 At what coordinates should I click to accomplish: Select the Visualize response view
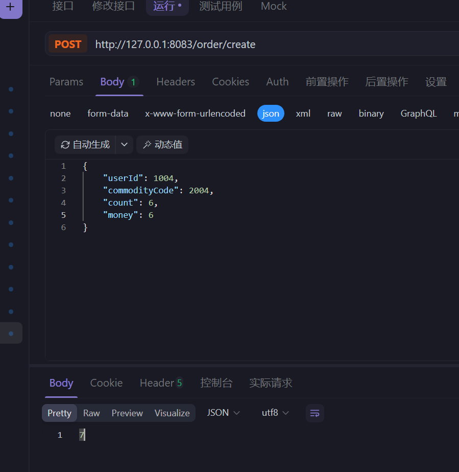tap(172, 413)
